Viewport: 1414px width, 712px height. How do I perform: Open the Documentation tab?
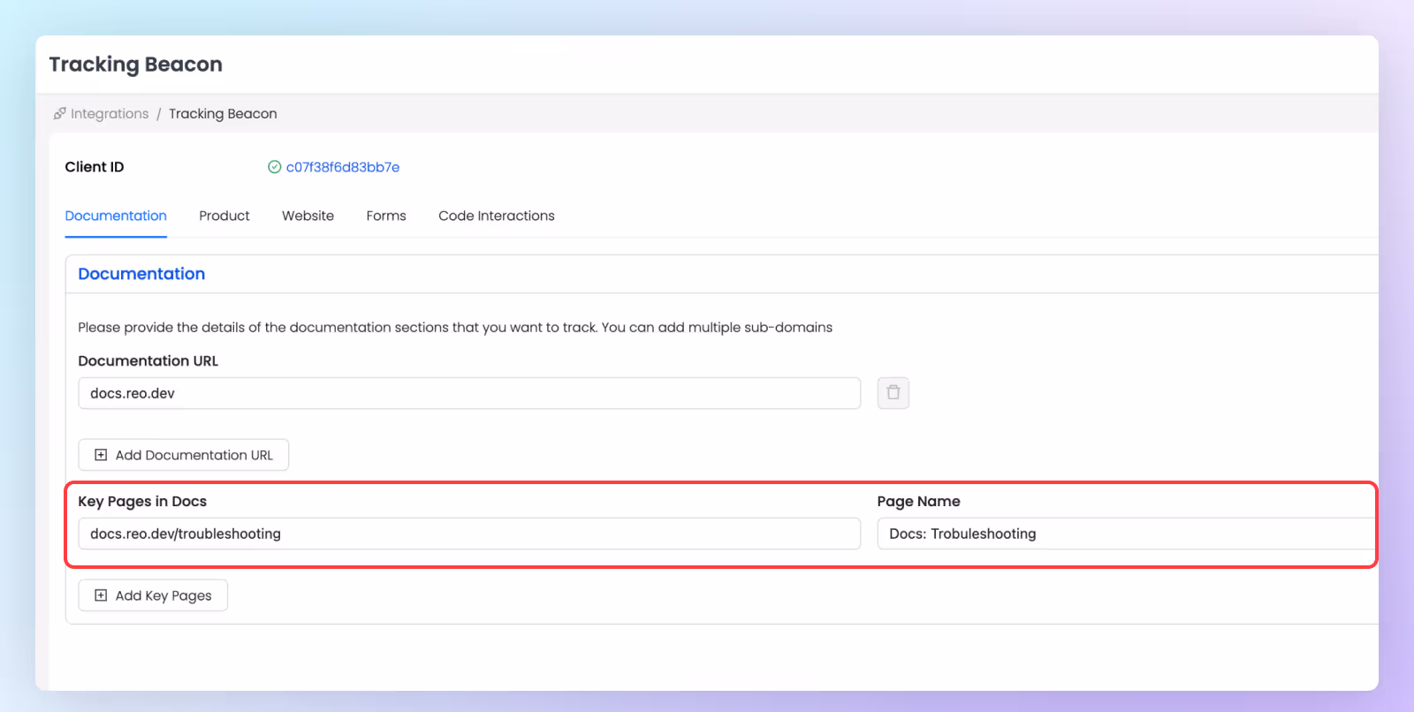click(x=116, y=216)
